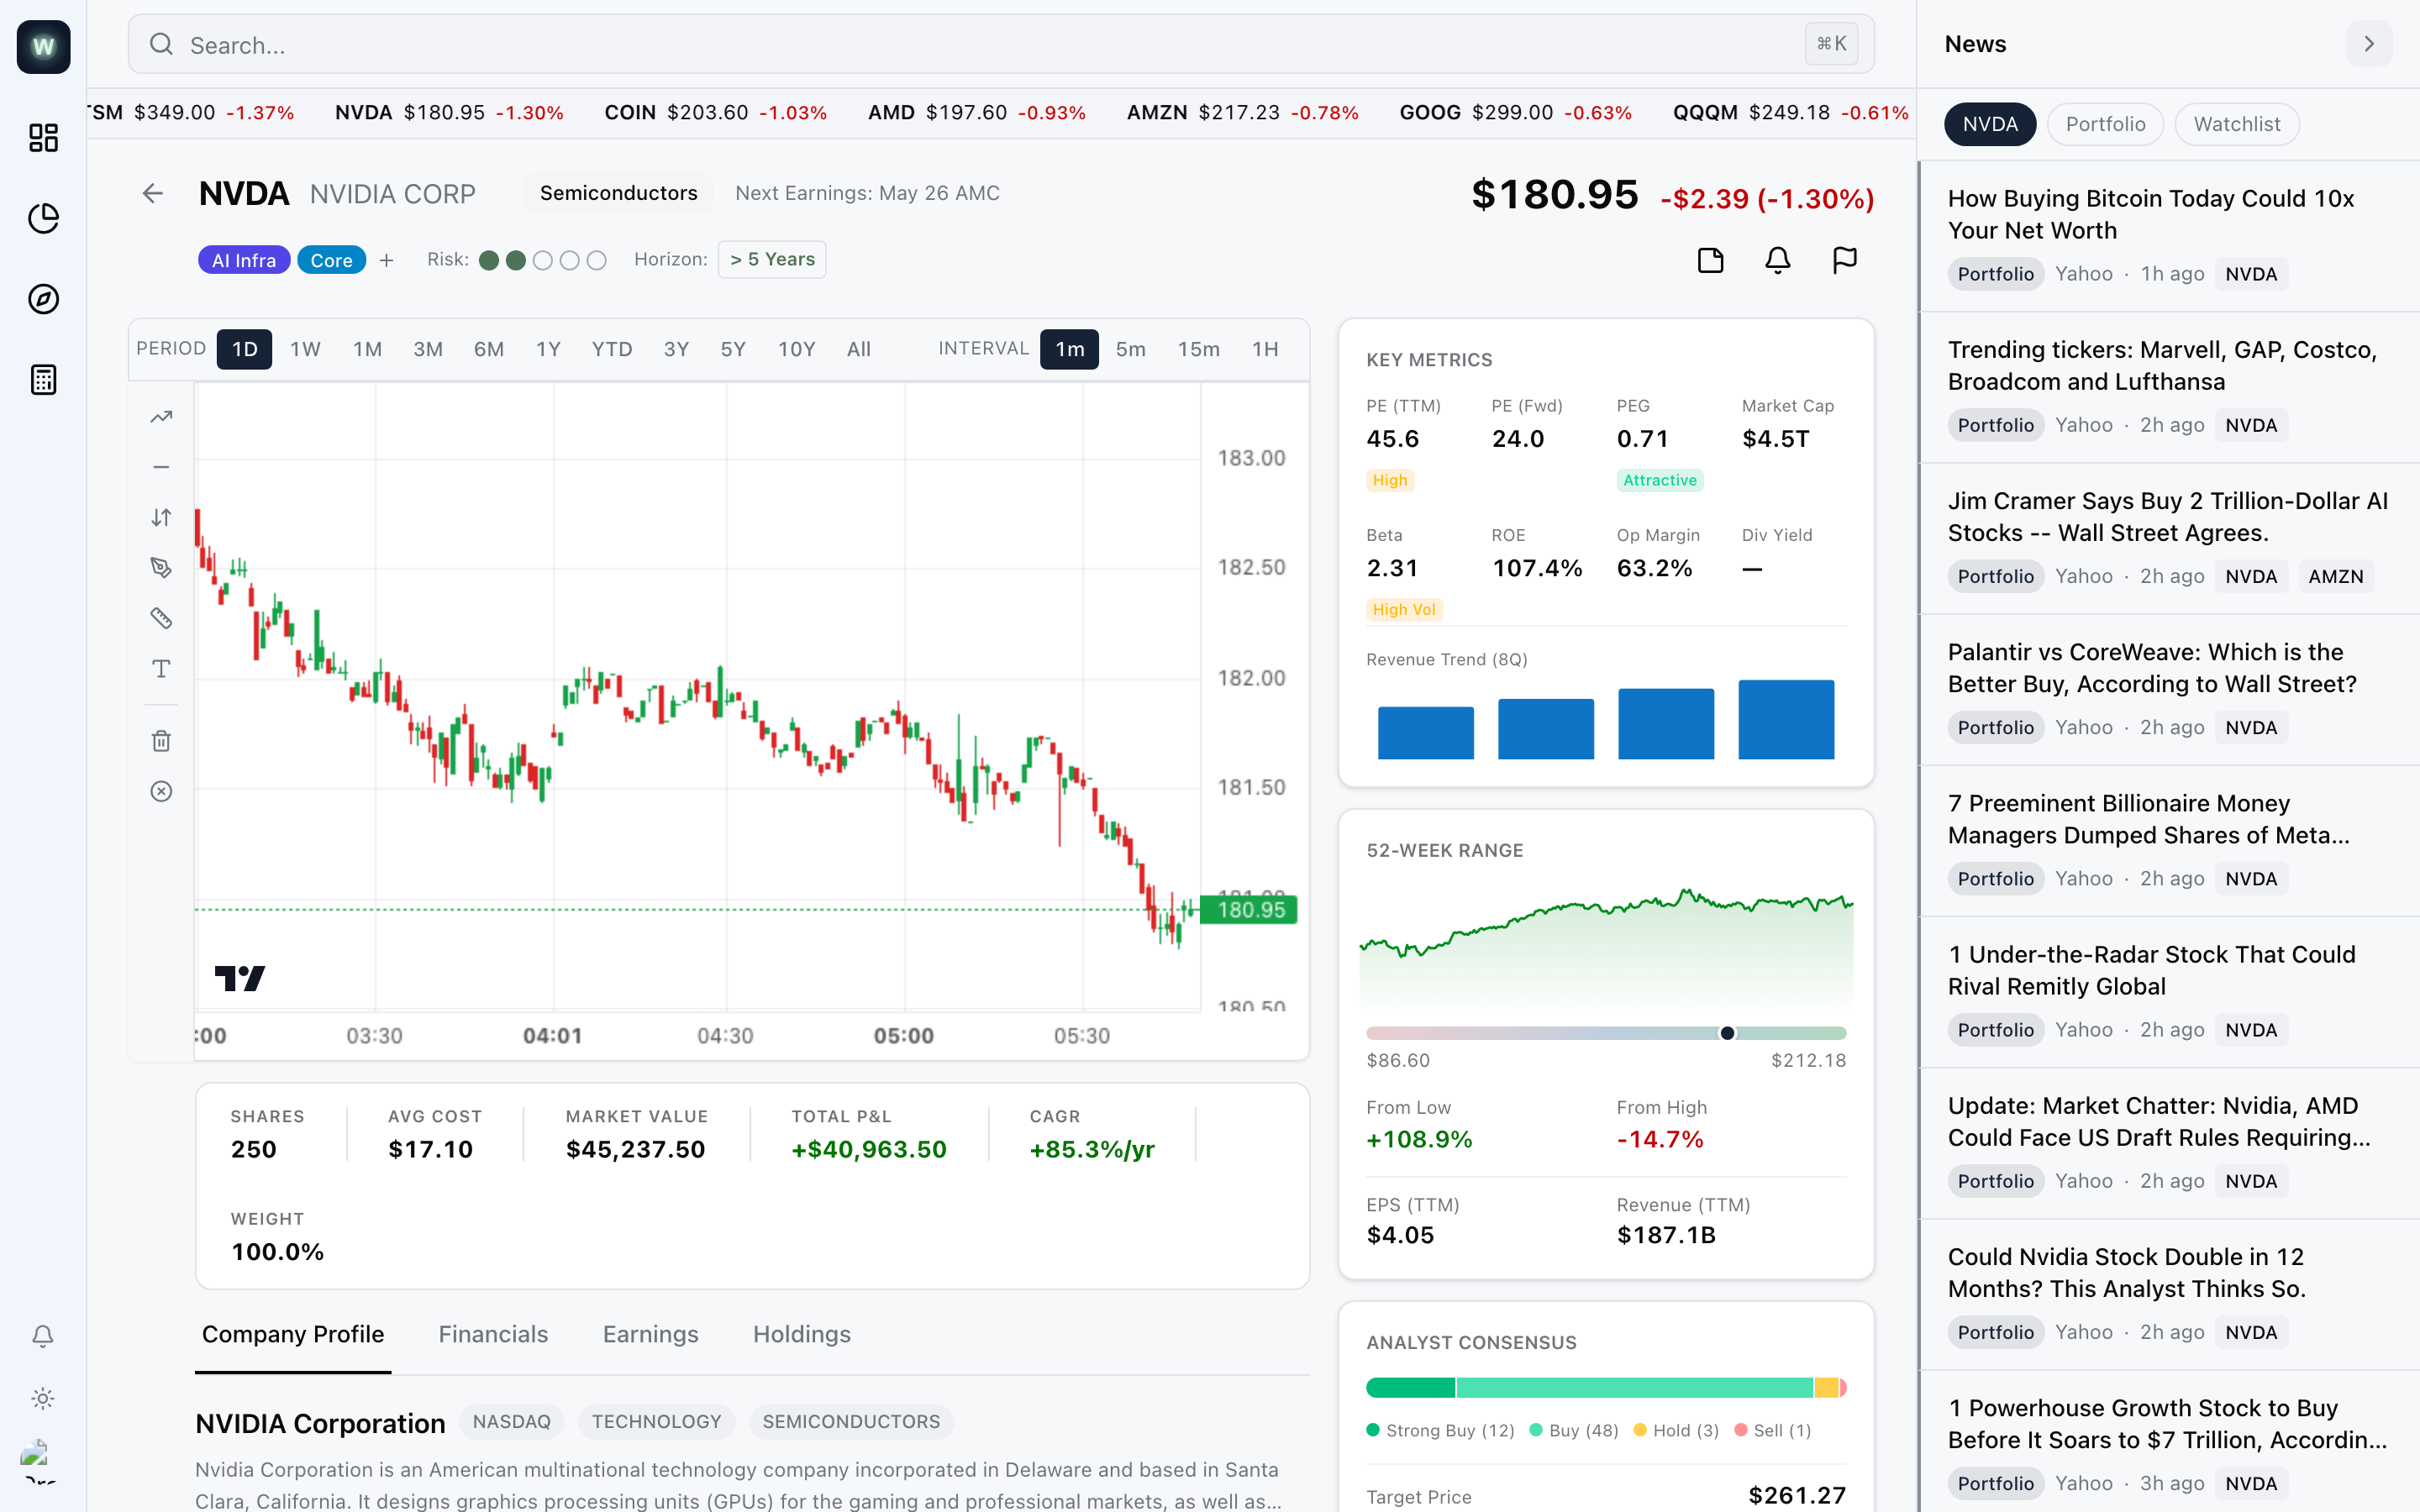Set interval to 1H
Image resolution: width=2420 pixels, height=1512 pixels.
[1265, 349]
